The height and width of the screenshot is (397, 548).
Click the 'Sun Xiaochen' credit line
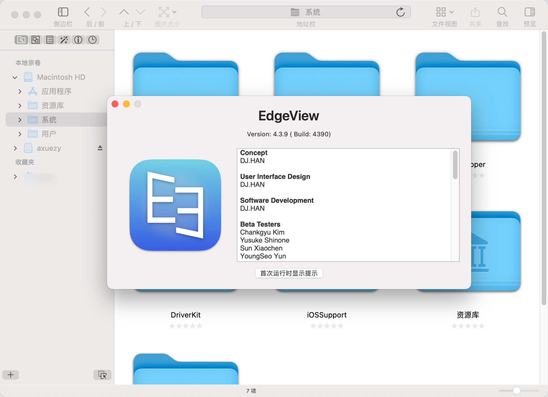(261, 248)
